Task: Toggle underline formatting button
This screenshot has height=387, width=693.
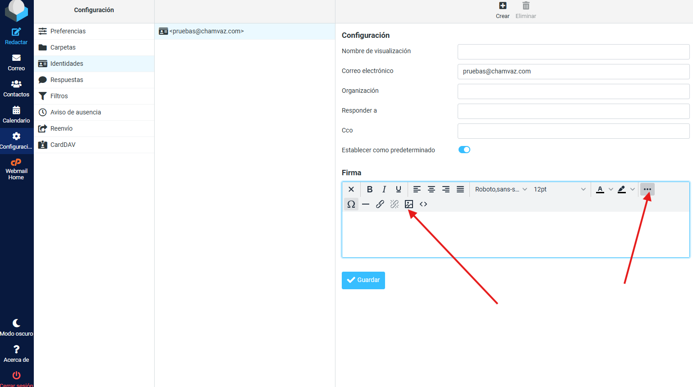Action: coord(399,189)
